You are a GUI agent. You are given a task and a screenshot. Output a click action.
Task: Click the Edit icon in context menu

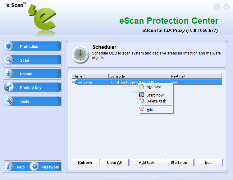pos(142,109)
